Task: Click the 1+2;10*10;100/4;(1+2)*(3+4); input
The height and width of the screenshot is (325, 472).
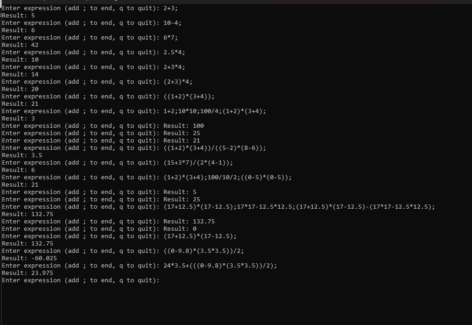Action: click(214, 111)
